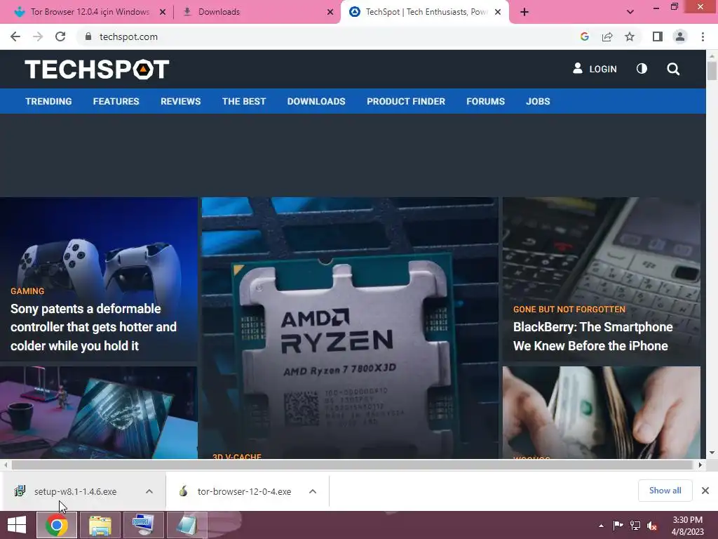Open the taskbar clock showing 3:30 PM
The image size is (718, 539).
(x=687, y=526)
